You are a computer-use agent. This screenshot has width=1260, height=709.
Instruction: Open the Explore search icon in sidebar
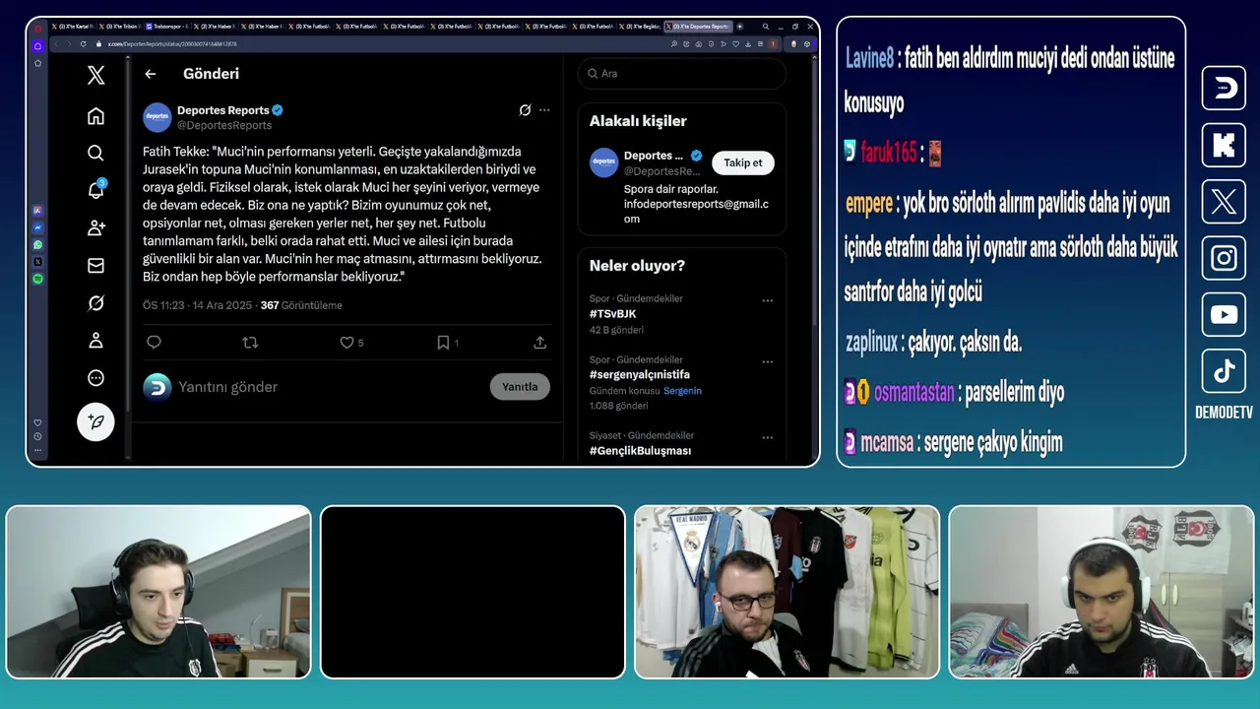pos(95,153)
